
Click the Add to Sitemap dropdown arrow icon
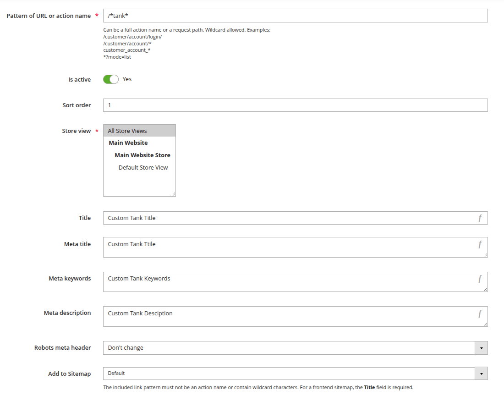(481, 374)
